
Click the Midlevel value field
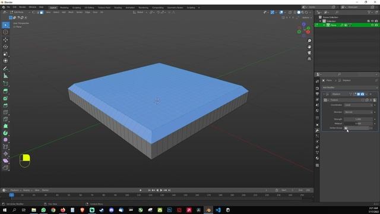tap(359, 124)
